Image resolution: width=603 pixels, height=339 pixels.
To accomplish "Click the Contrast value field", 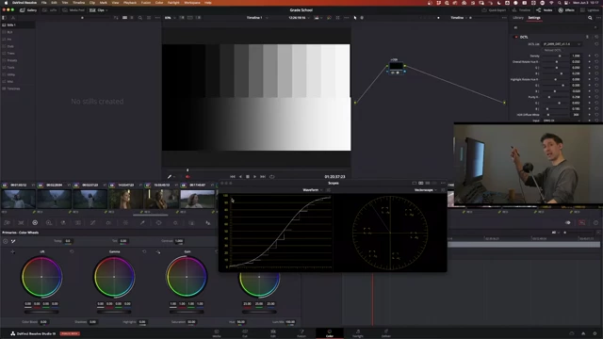I will (x=179, y=241).
